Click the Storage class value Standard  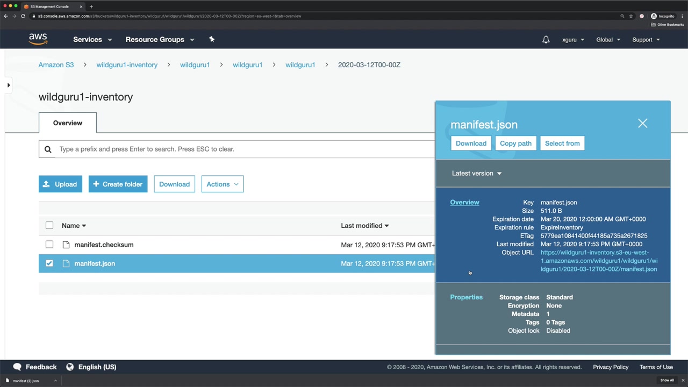560,297
